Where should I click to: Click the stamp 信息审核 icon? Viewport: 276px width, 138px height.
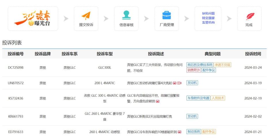[x=126, y=15]
